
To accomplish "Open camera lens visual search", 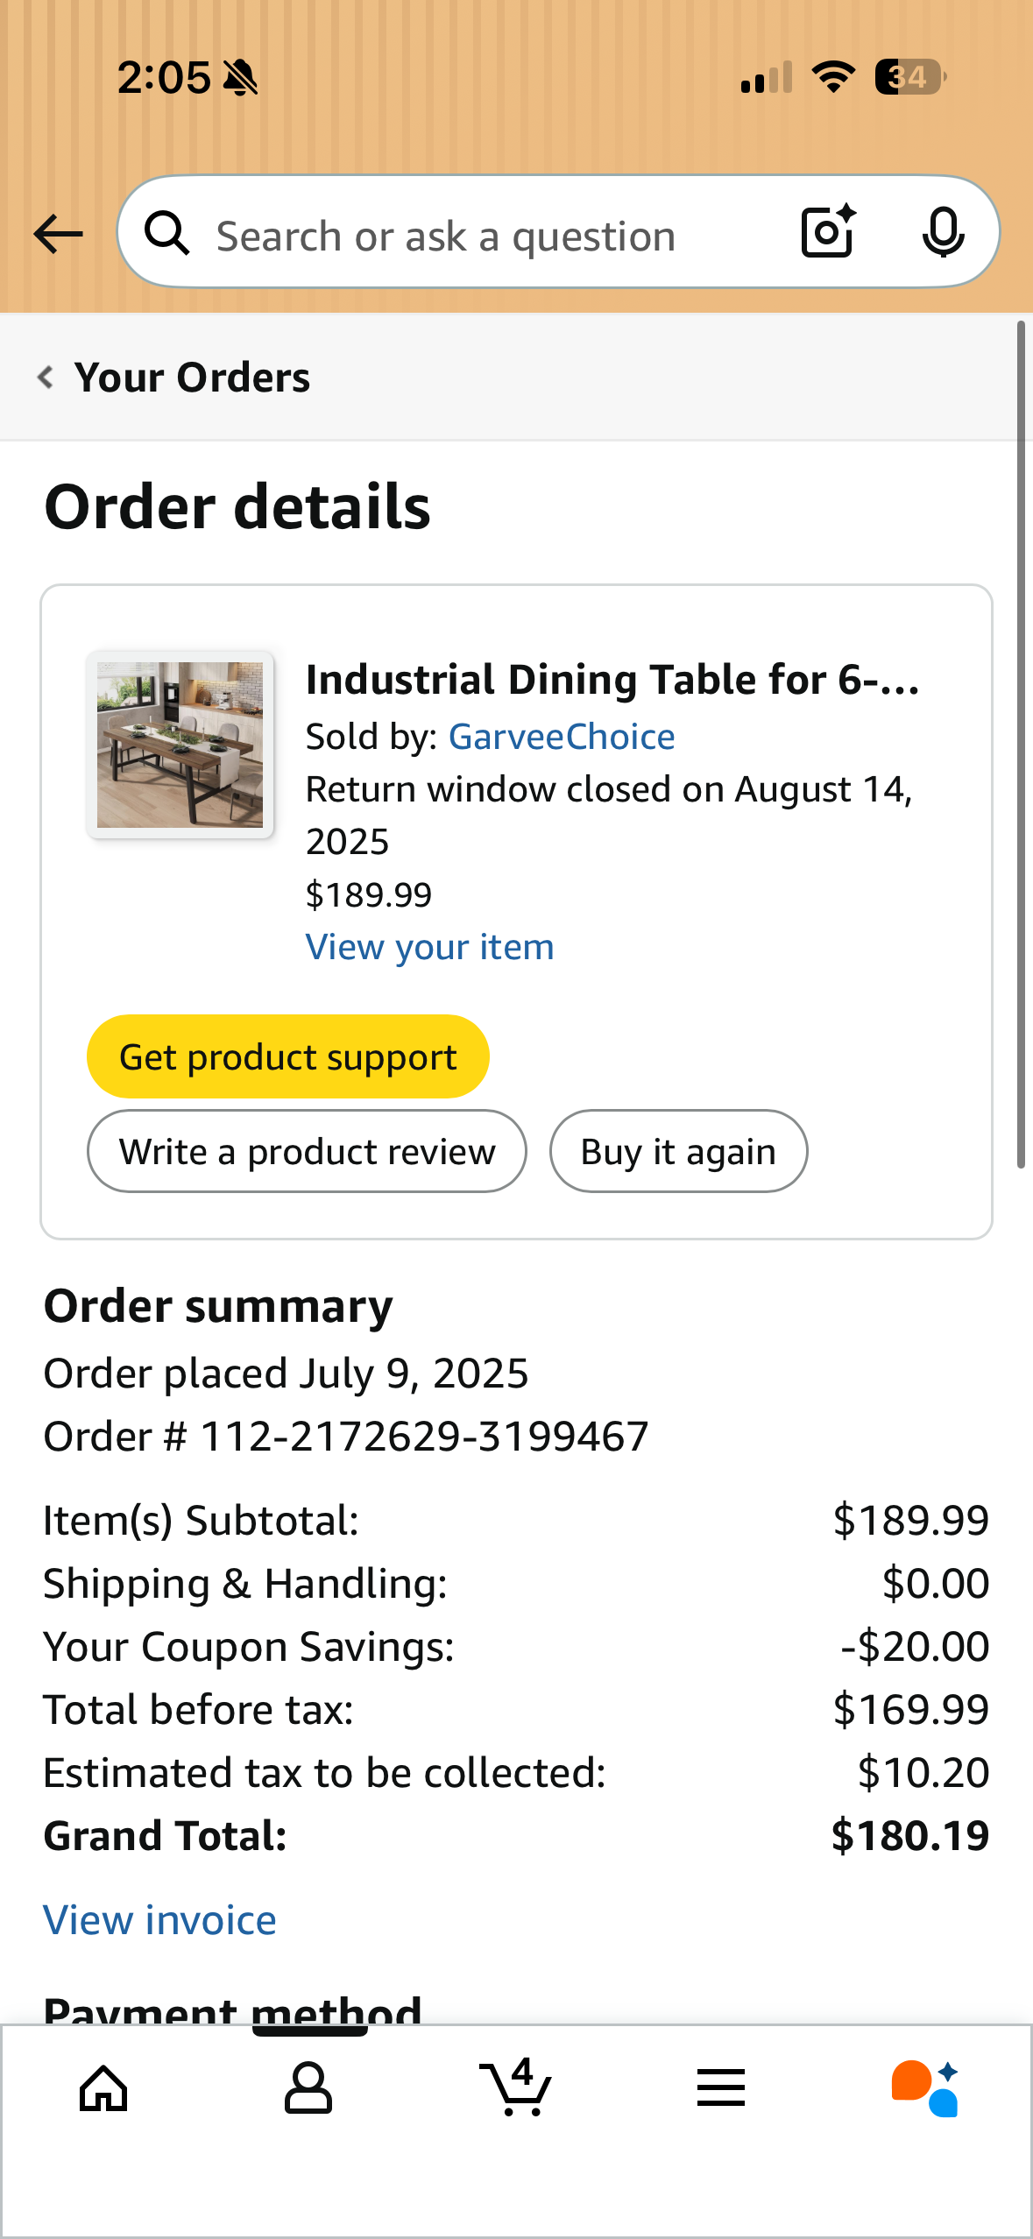I will click(x=828, y=232).
